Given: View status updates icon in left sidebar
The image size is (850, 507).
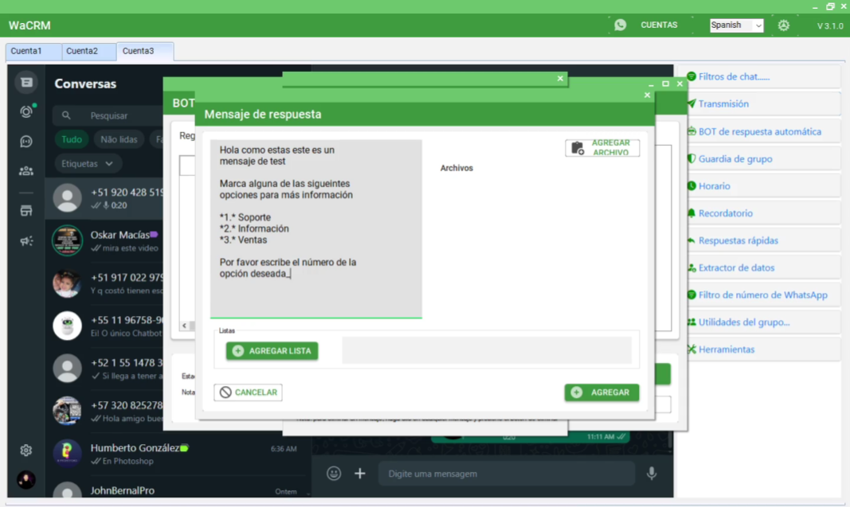Looking at the screenshot, I should tap(25, 111).
